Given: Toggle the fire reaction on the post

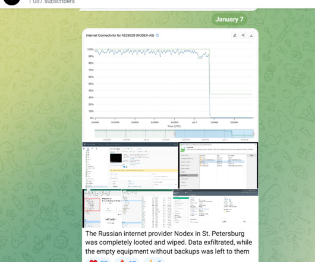Looking at the screenshot, I should pyautogui.click(x=128, y=260).
